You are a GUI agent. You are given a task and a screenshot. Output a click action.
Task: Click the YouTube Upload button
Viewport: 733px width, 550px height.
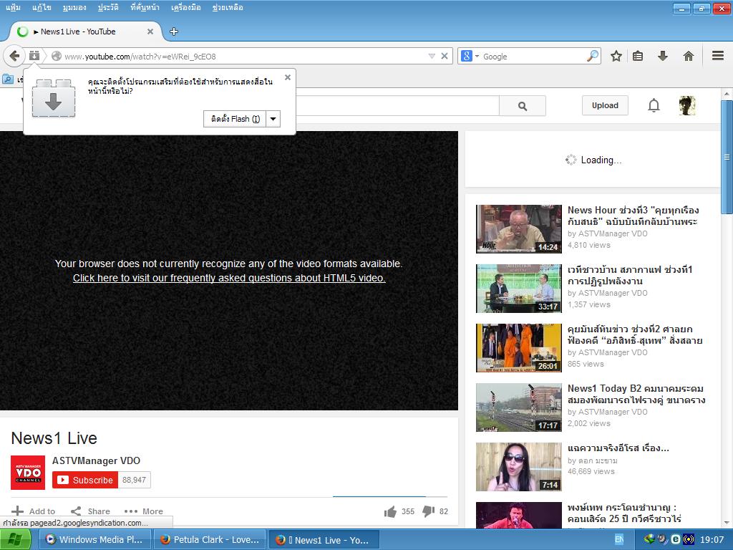(x=605, y=105)
